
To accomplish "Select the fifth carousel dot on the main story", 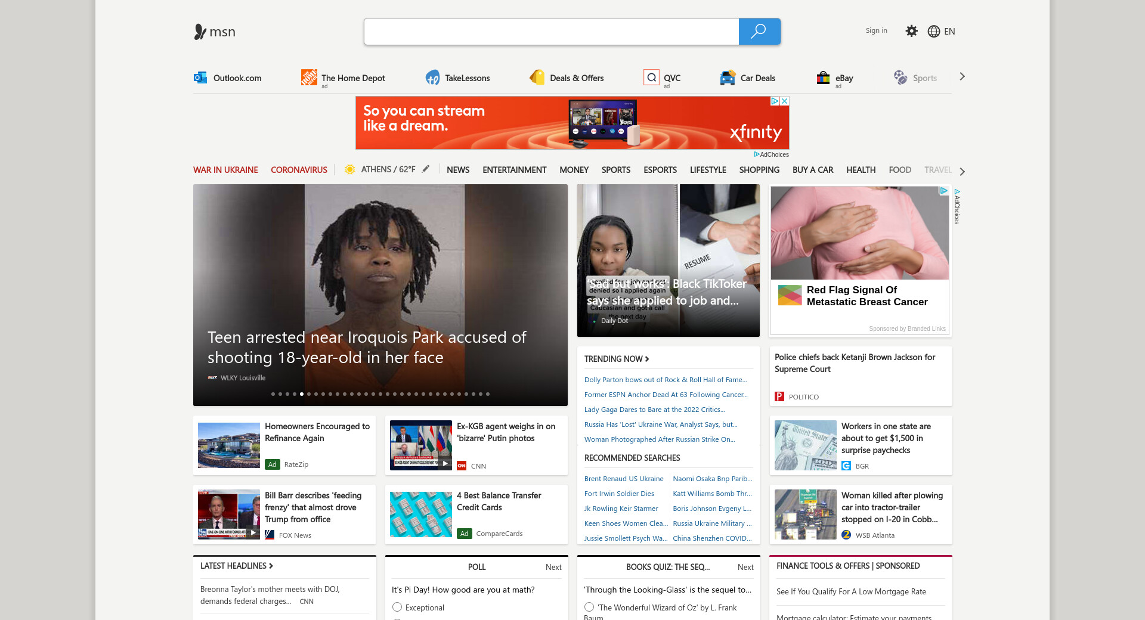I will [x=302, y=394].
